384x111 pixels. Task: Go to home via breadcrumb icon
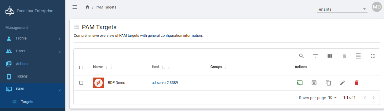coord(87,7)
